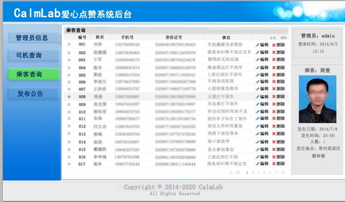
Task: Edit passenger entry 005 via pencil icon
Action: (x=257, y=75)
